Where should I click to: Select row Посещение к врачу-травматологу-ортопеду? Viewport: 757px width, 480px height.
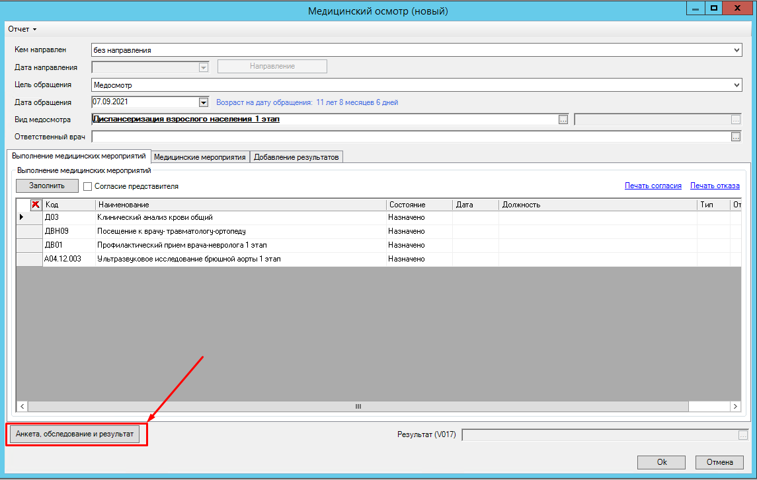[378, 231]
